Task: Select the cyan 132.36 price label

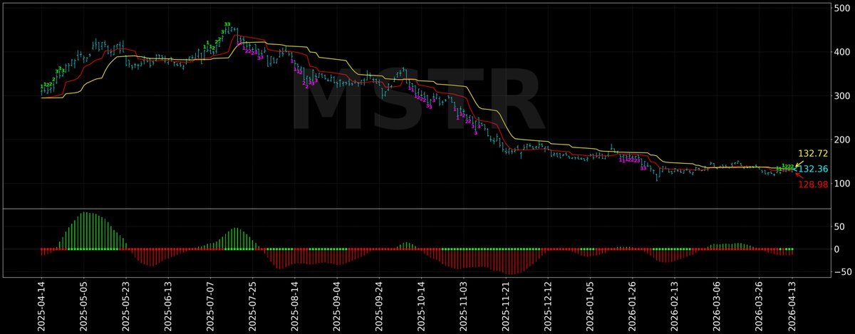Action: click(812, 169)
